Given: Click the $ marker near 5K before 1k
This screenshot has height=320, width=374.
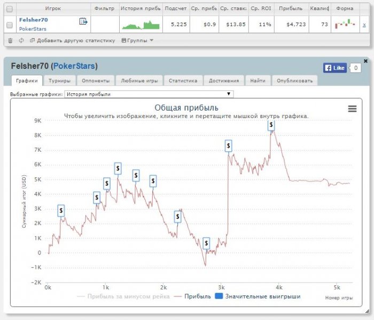Looking at the screenshot, I should pyautogui.click(x=107, y=183).
